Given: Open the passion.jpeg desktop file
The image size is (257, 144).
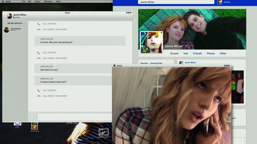Looking at the screenshot, I should click(103, 132).
